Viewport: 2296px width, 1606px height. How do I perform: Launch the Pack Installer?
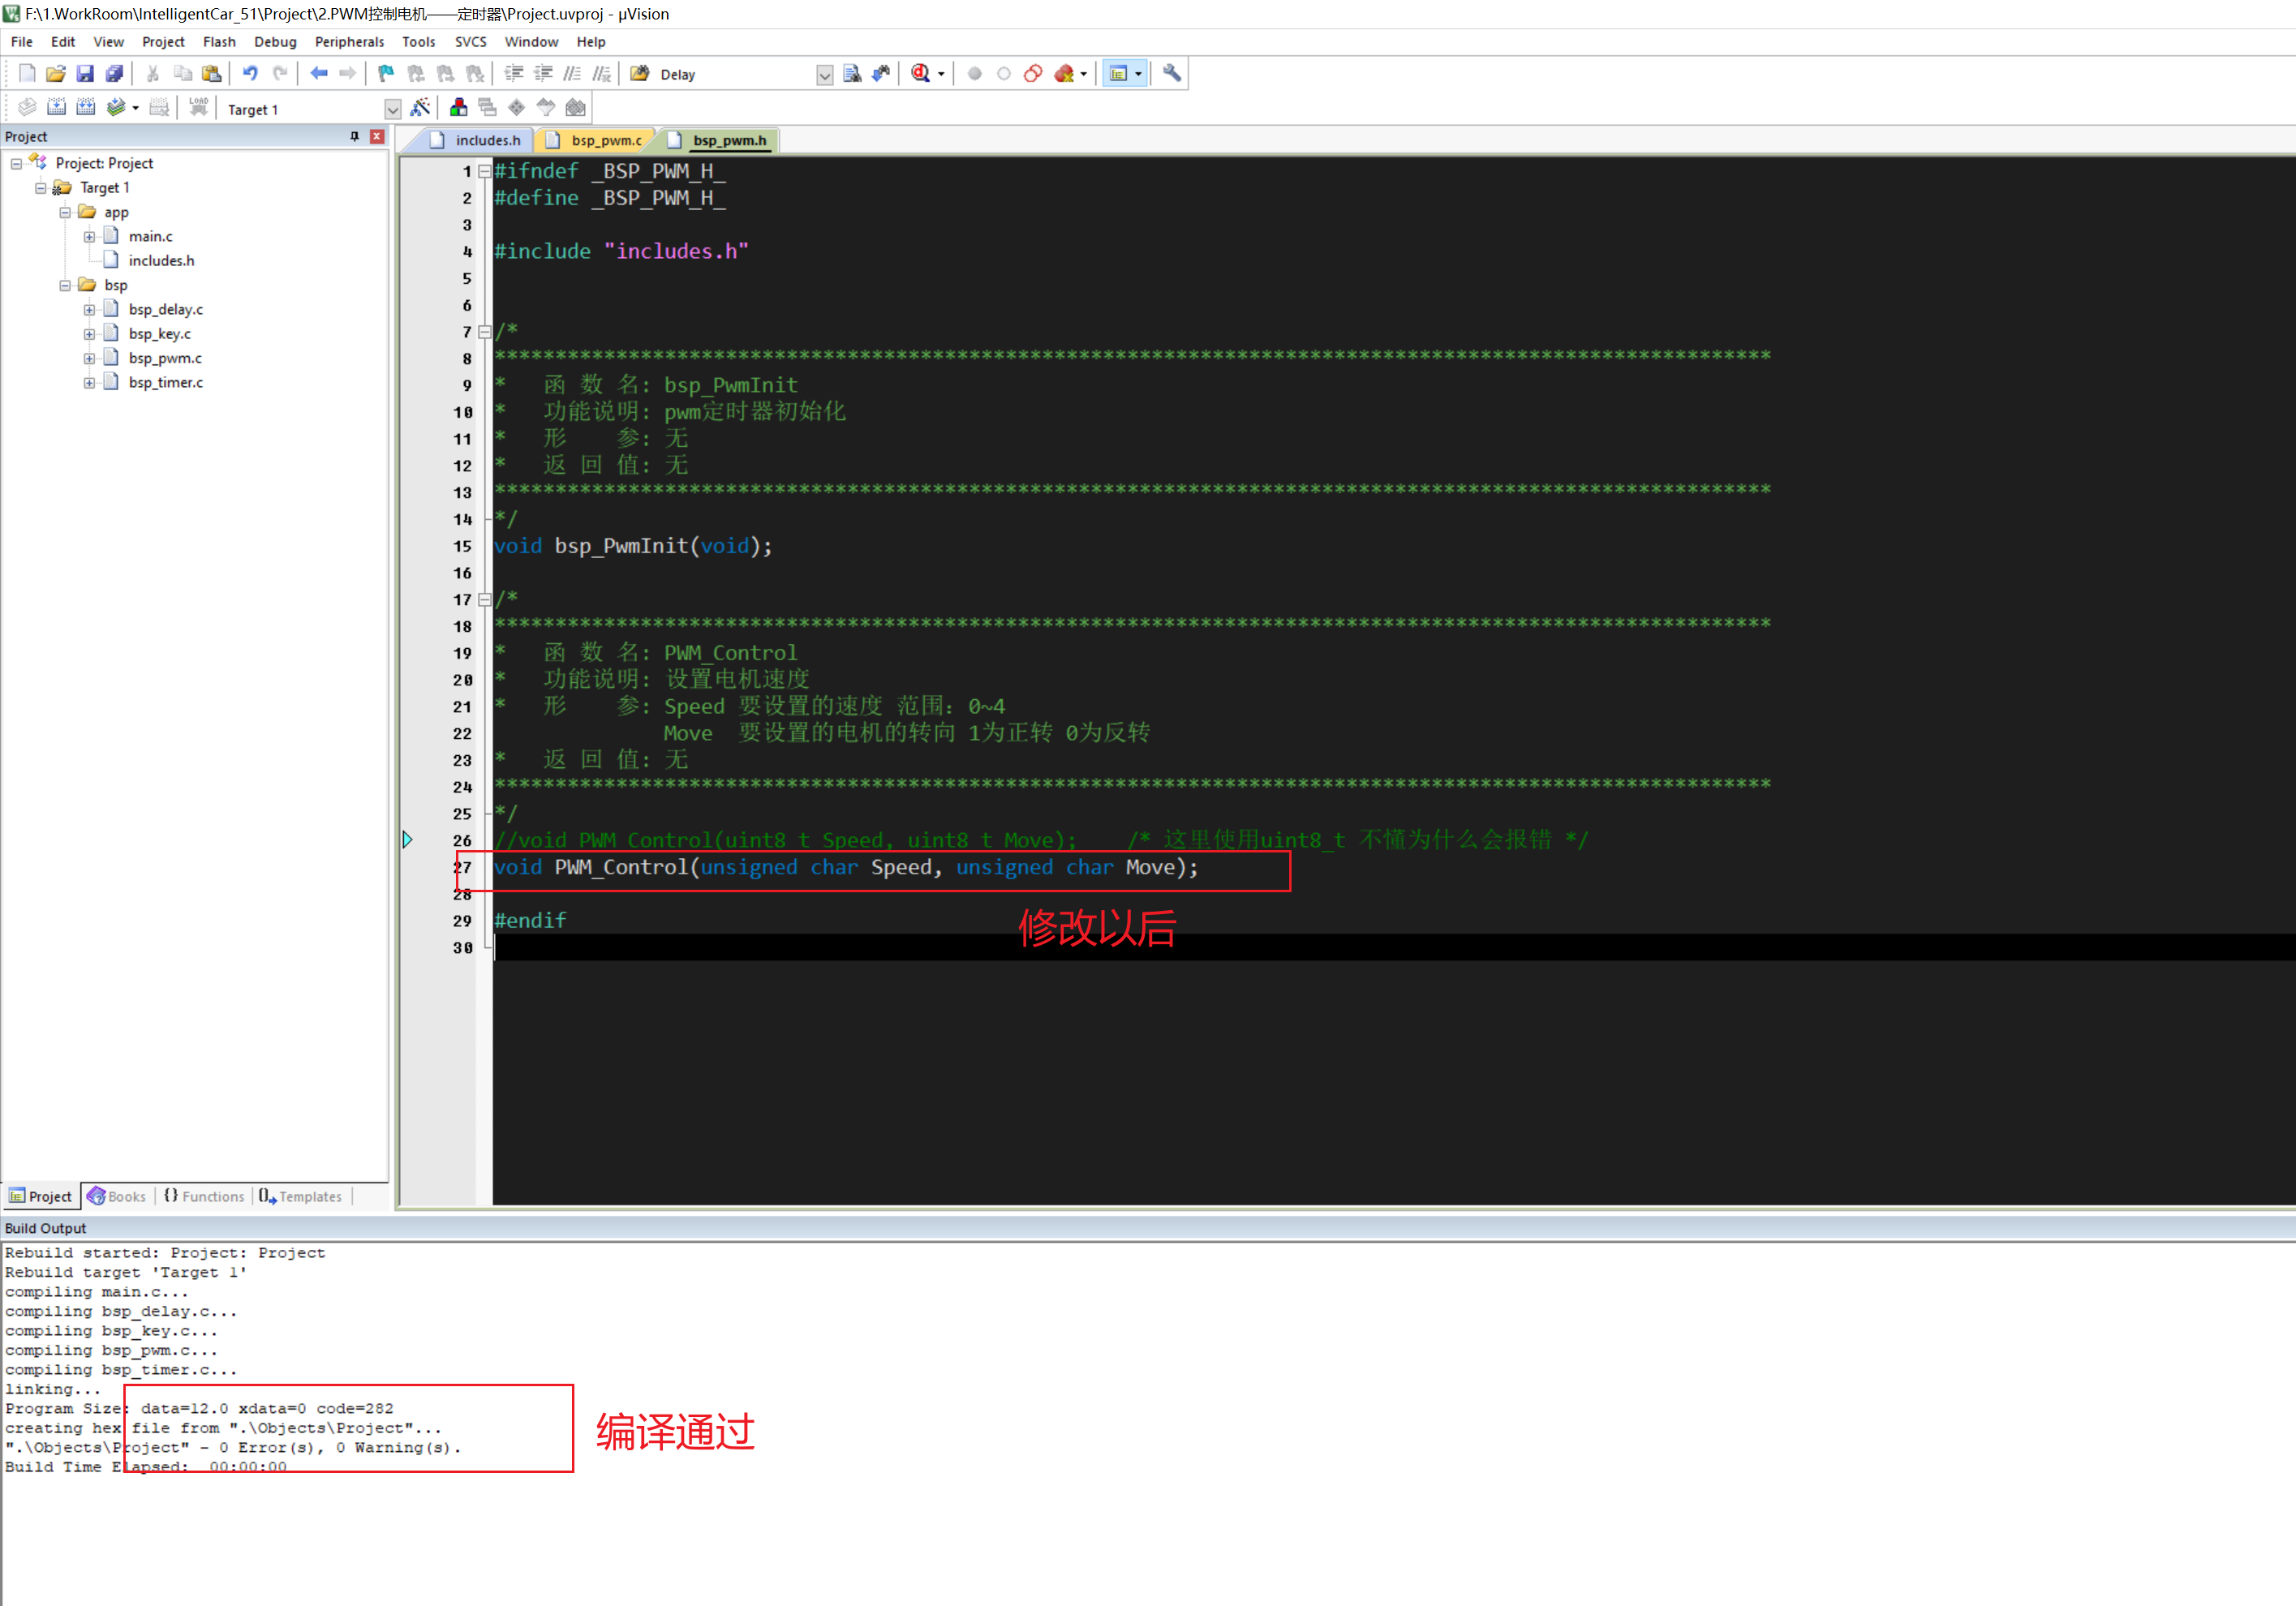tap(575, 107)
